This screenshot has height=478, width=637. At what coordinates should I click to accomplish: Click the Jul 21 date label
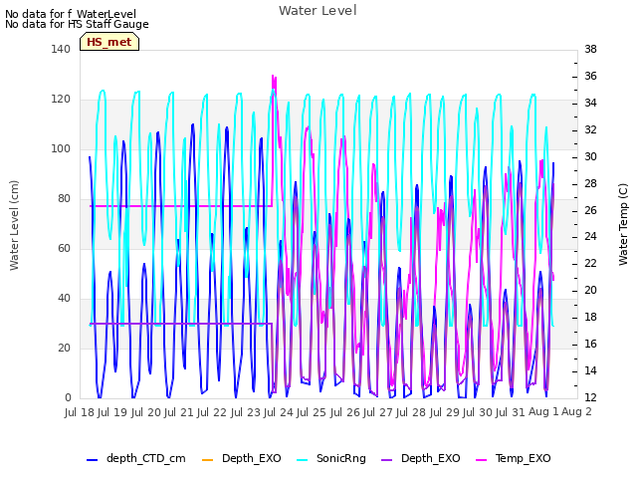179,412
